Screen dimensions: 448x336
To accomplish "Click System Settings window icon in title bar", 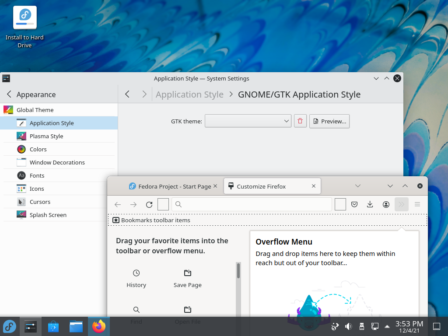I will pyautogui.click(x=6, y=78).
